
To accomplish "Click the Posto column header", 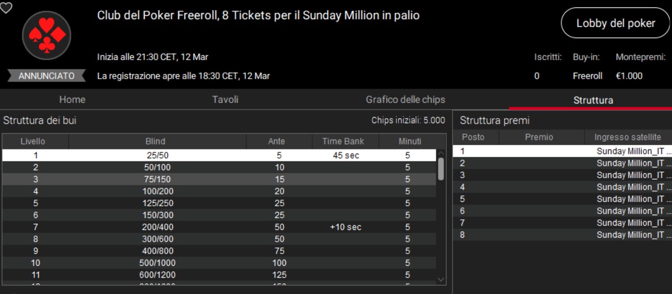I will coord(473,137).
